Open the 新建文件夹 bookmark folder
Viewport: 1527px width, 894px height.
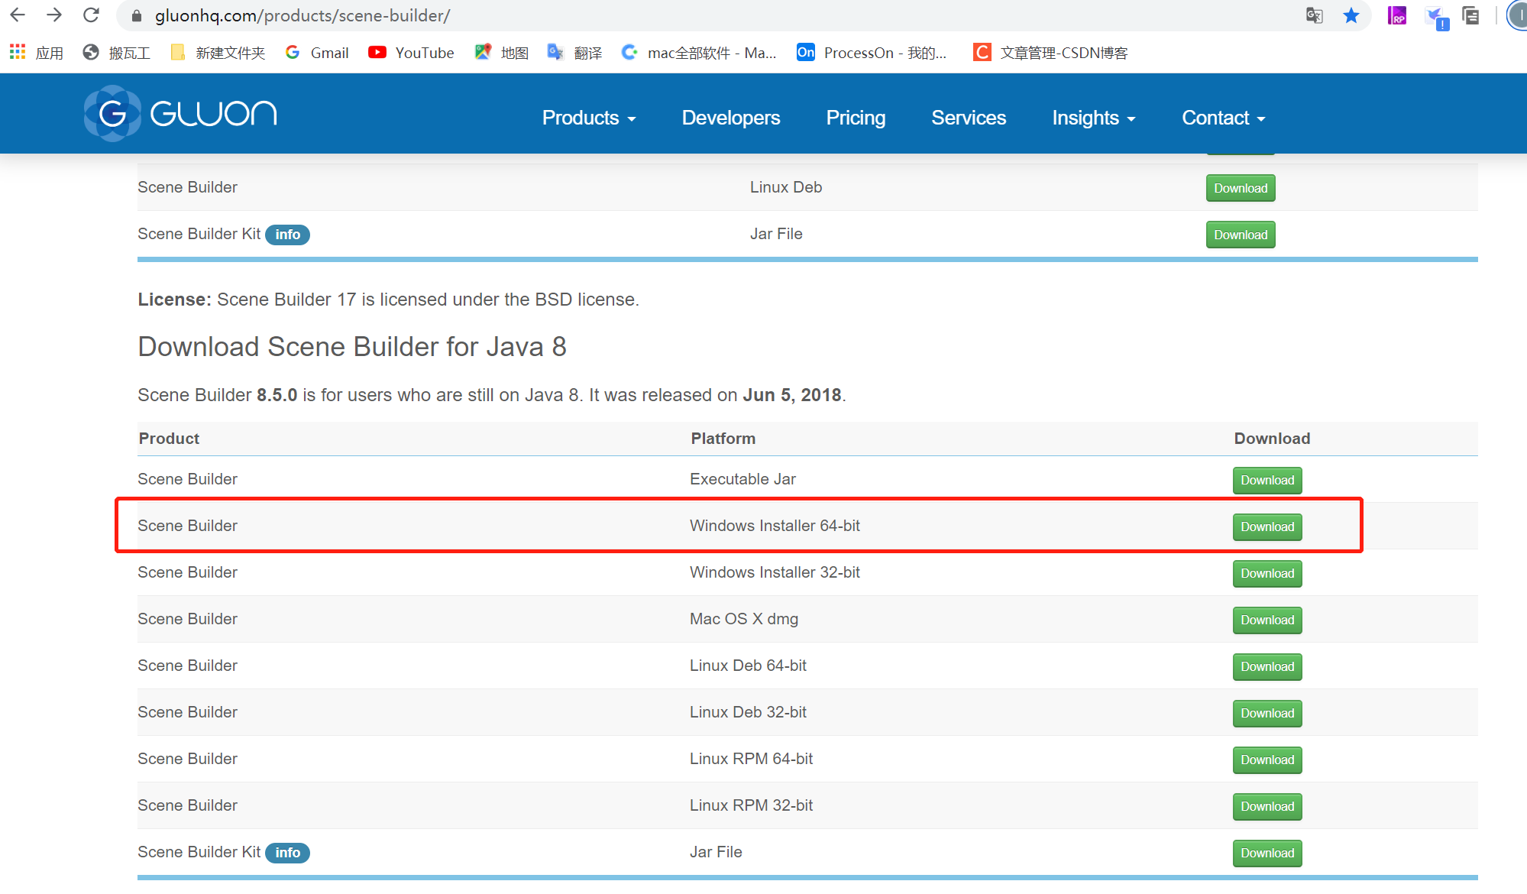pyautogui.click(x=218, y=53)
